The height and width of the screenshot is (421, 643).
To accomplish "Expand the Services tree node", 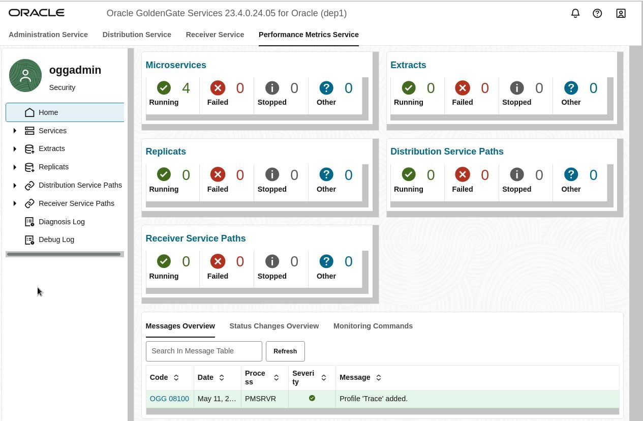I will pos(15,131).
